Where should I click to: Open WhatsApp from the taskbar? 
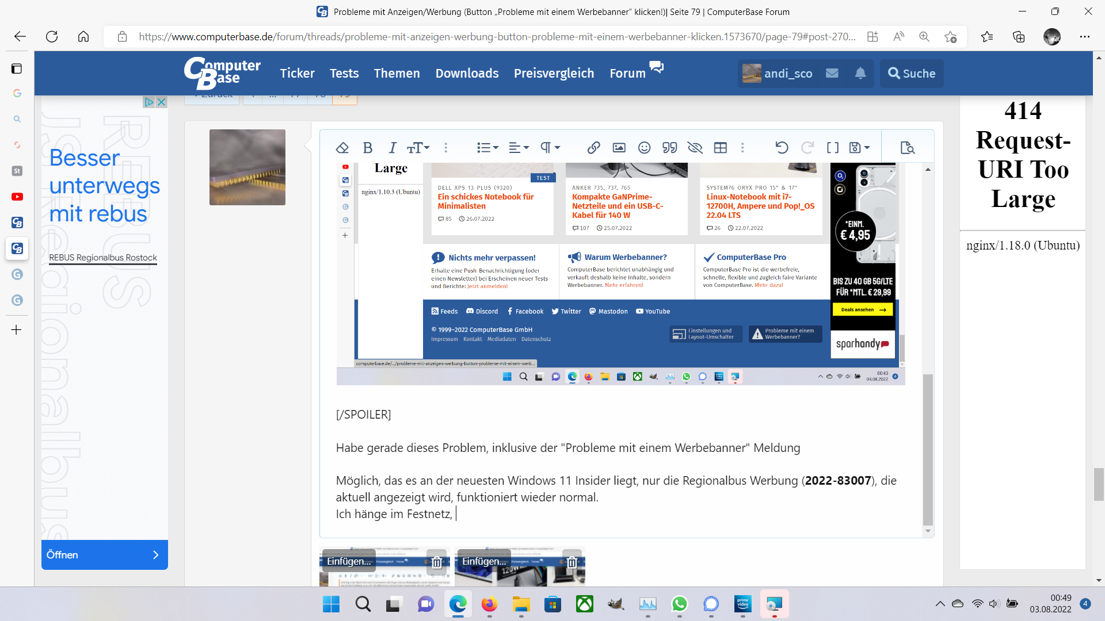[679, 604]
